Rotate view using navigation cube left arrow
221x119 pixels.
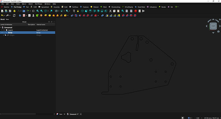pos(207,26)
